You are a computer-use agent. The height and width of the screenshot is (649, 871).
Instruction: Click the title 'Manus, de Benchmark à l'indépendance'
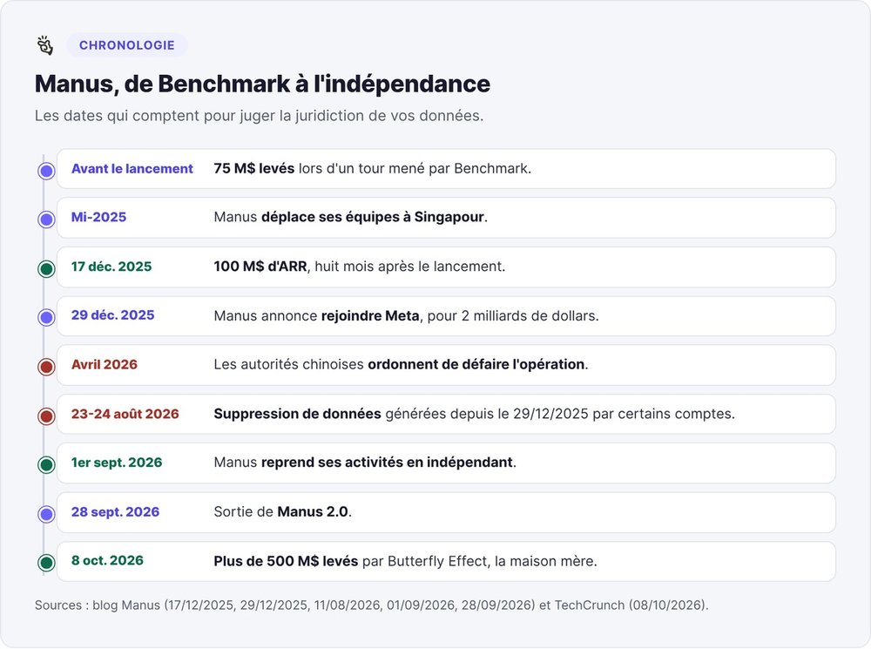[x=262, y=84]
